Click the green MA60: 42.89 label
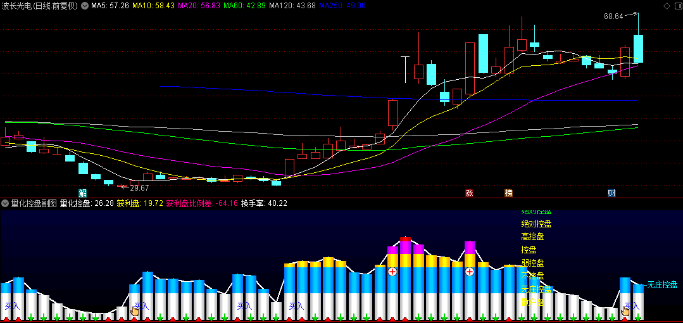The height and width of the screenshot is (323, 683). 245,6
